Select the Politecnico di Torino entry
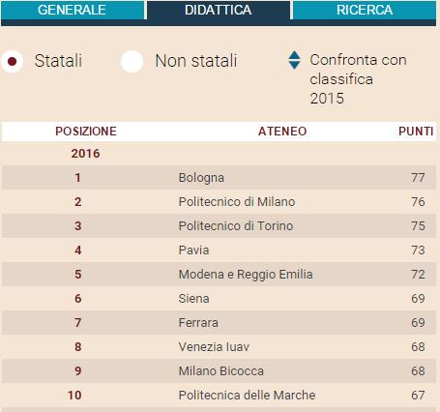This screenshot has width=440, height=412. [236, 225]
